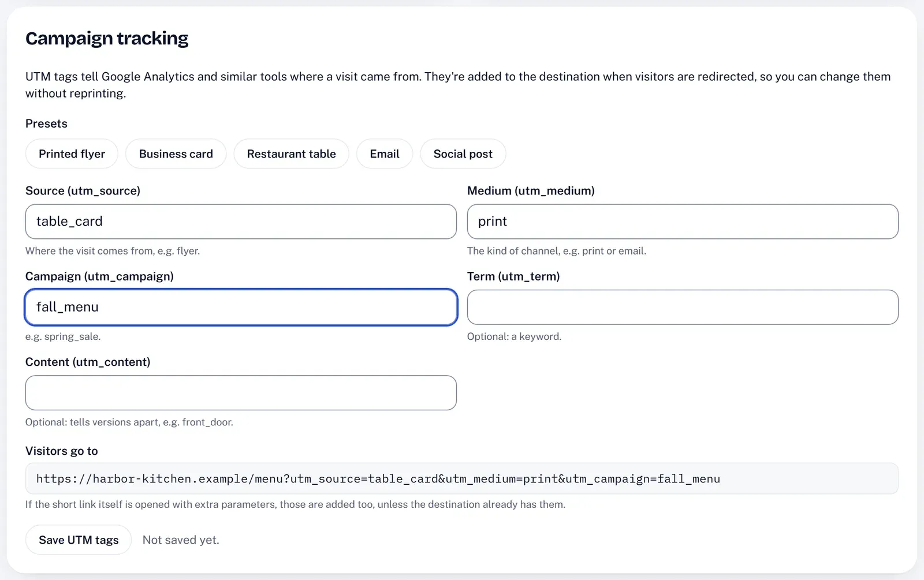The height and width of the screenshot is (580, 924).
Task: Select the Email preset
Action: 385,154
